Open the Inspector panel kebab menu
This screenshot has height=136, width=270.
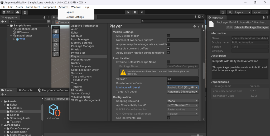click(267, 18)
